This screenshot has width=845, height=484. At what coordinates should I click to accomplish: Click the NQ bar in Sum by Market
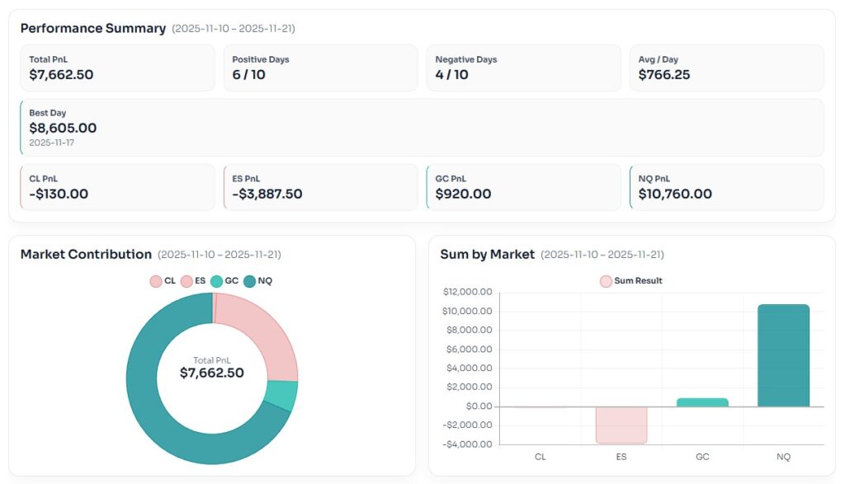tap(783, 355)
